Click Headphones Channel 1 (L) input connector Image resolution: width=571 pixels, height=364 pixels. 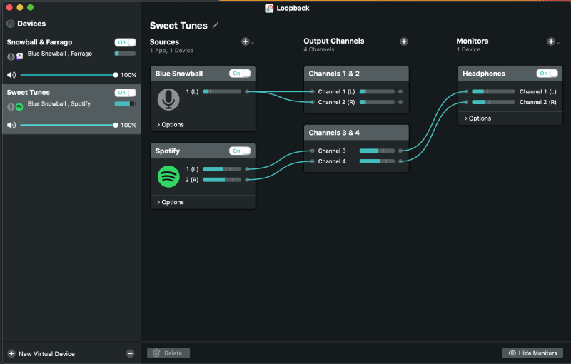pos(466,92)
